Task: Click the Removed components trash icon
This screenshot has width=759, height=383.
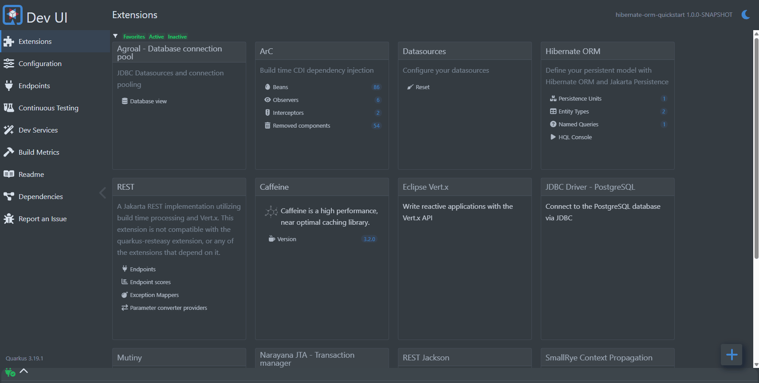Action: point(267,125)
